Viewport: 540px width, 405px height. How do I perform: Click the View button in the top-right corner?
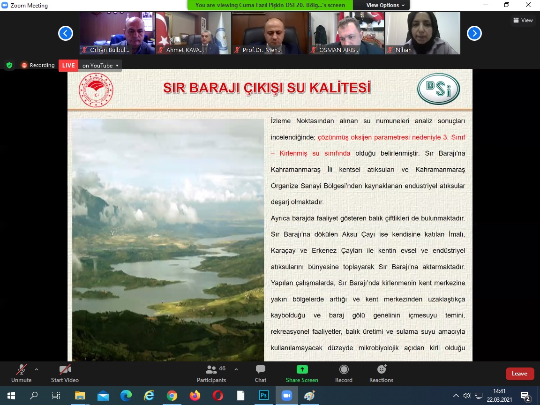coord(523,20)
